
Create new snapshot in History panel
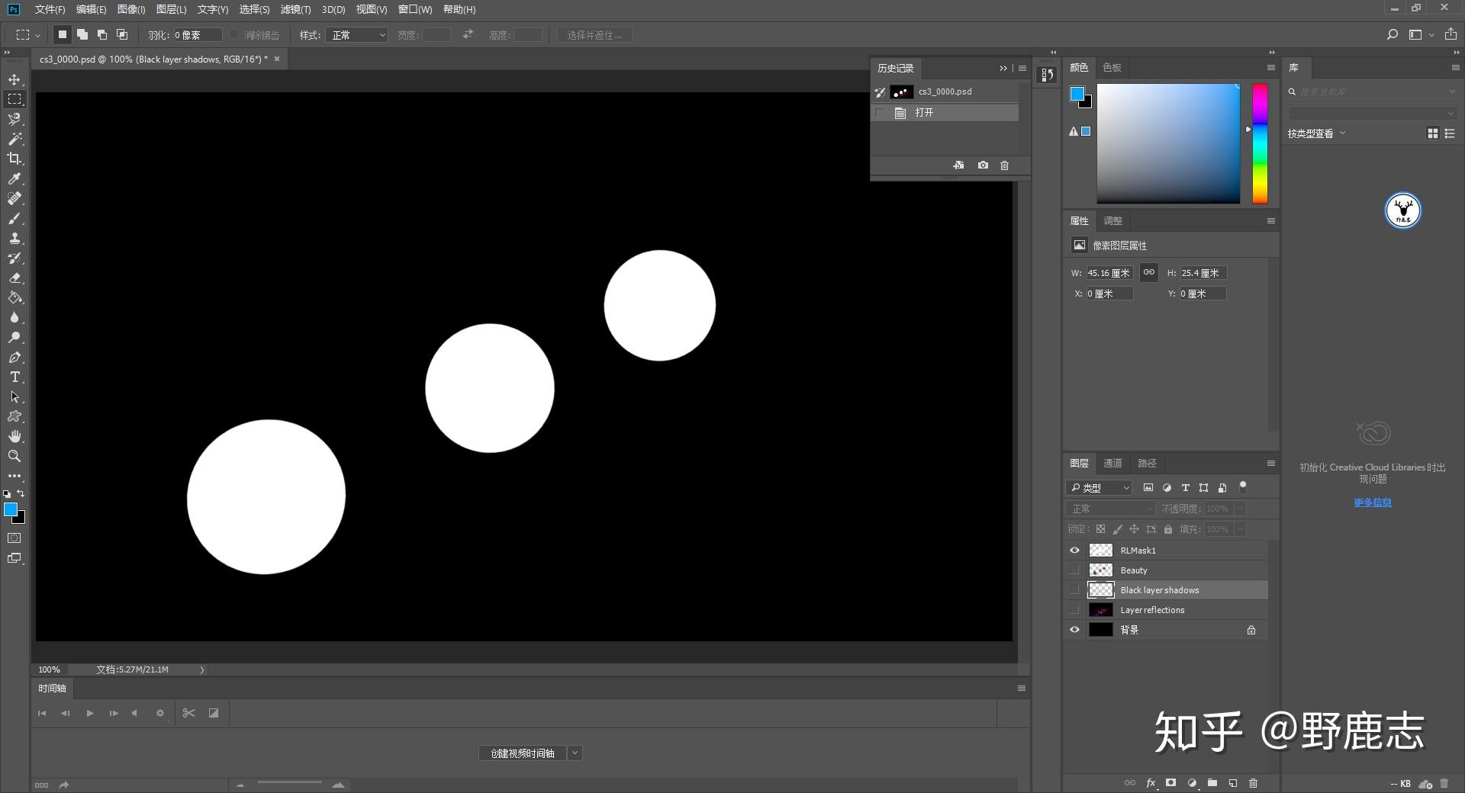pos(983,165)
